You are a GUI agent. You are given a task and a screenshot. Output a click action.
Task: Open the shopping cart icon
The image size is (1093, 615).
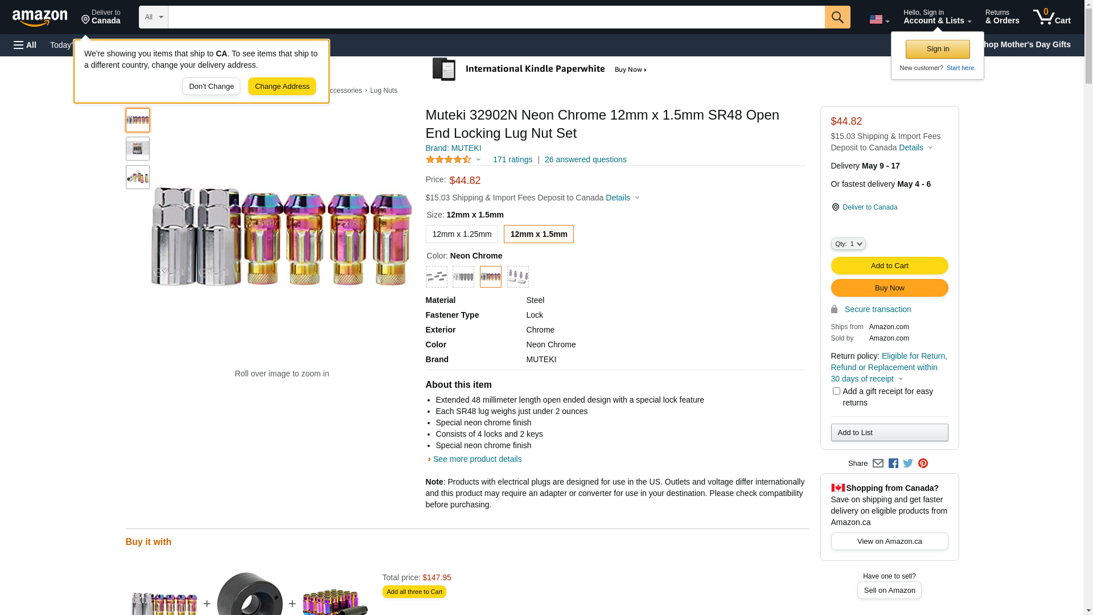(1051, 17)
